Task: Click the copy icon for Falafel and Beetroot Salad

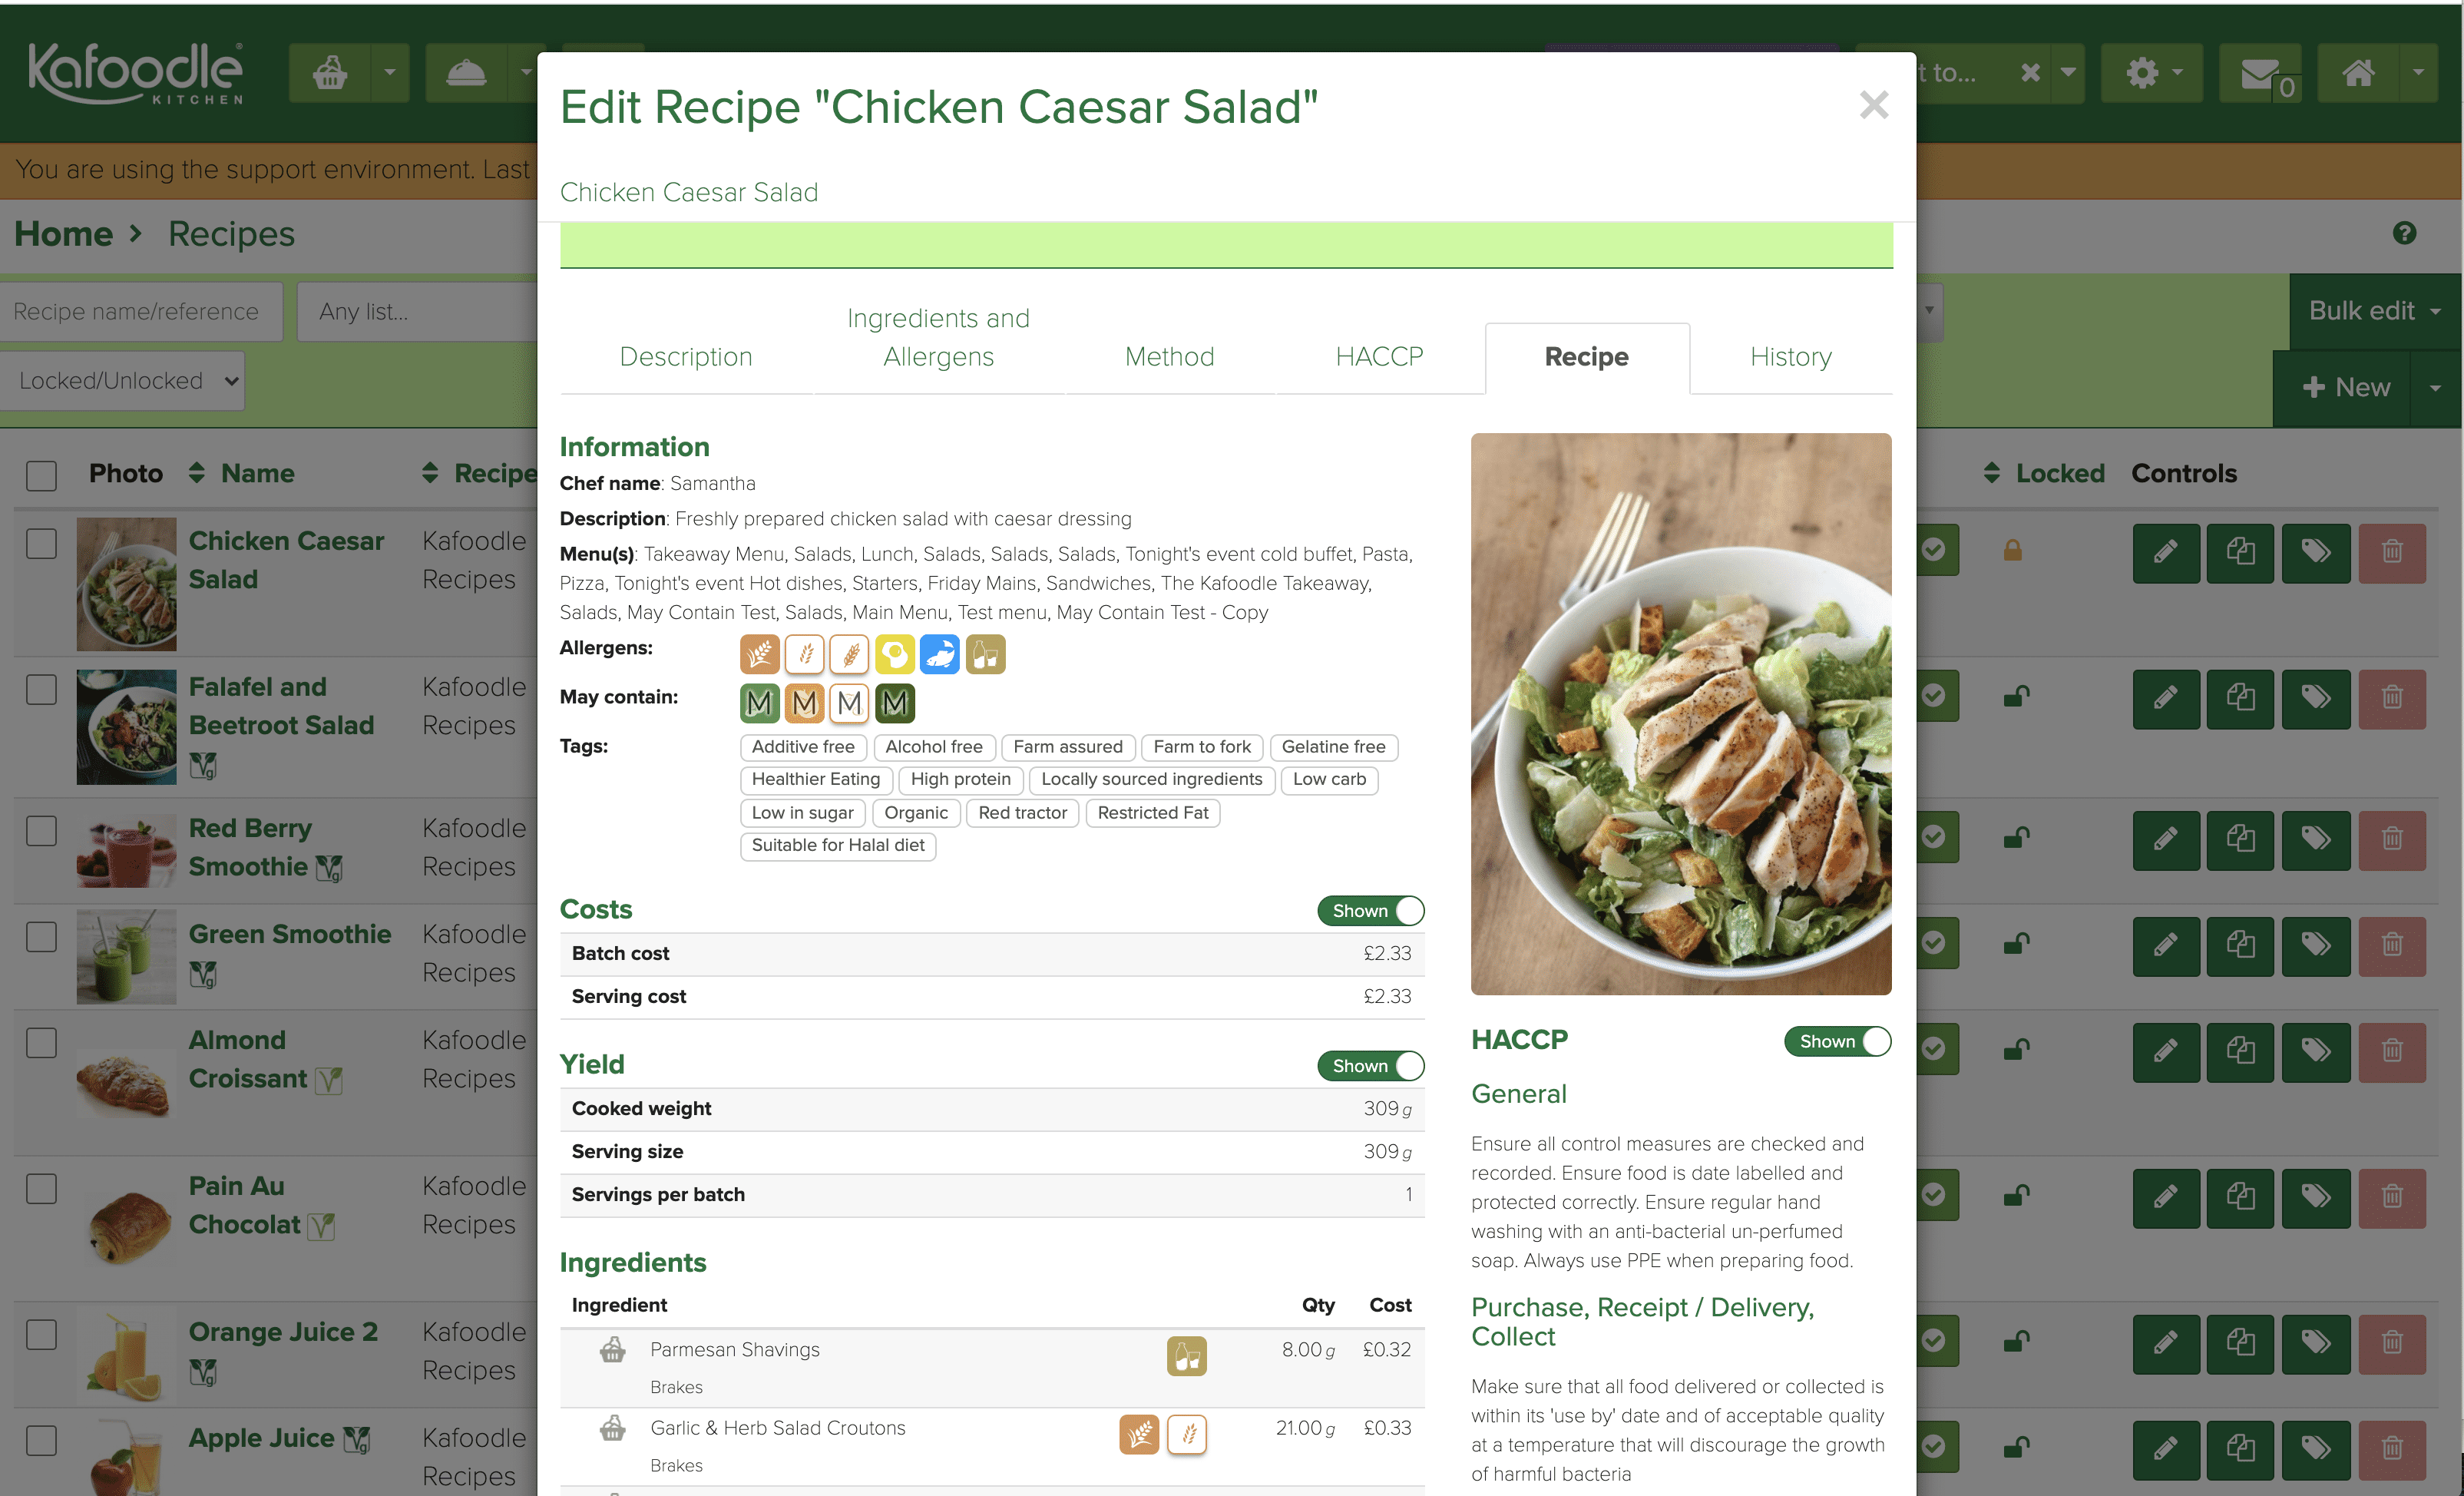Action: tap(2240, 697)
